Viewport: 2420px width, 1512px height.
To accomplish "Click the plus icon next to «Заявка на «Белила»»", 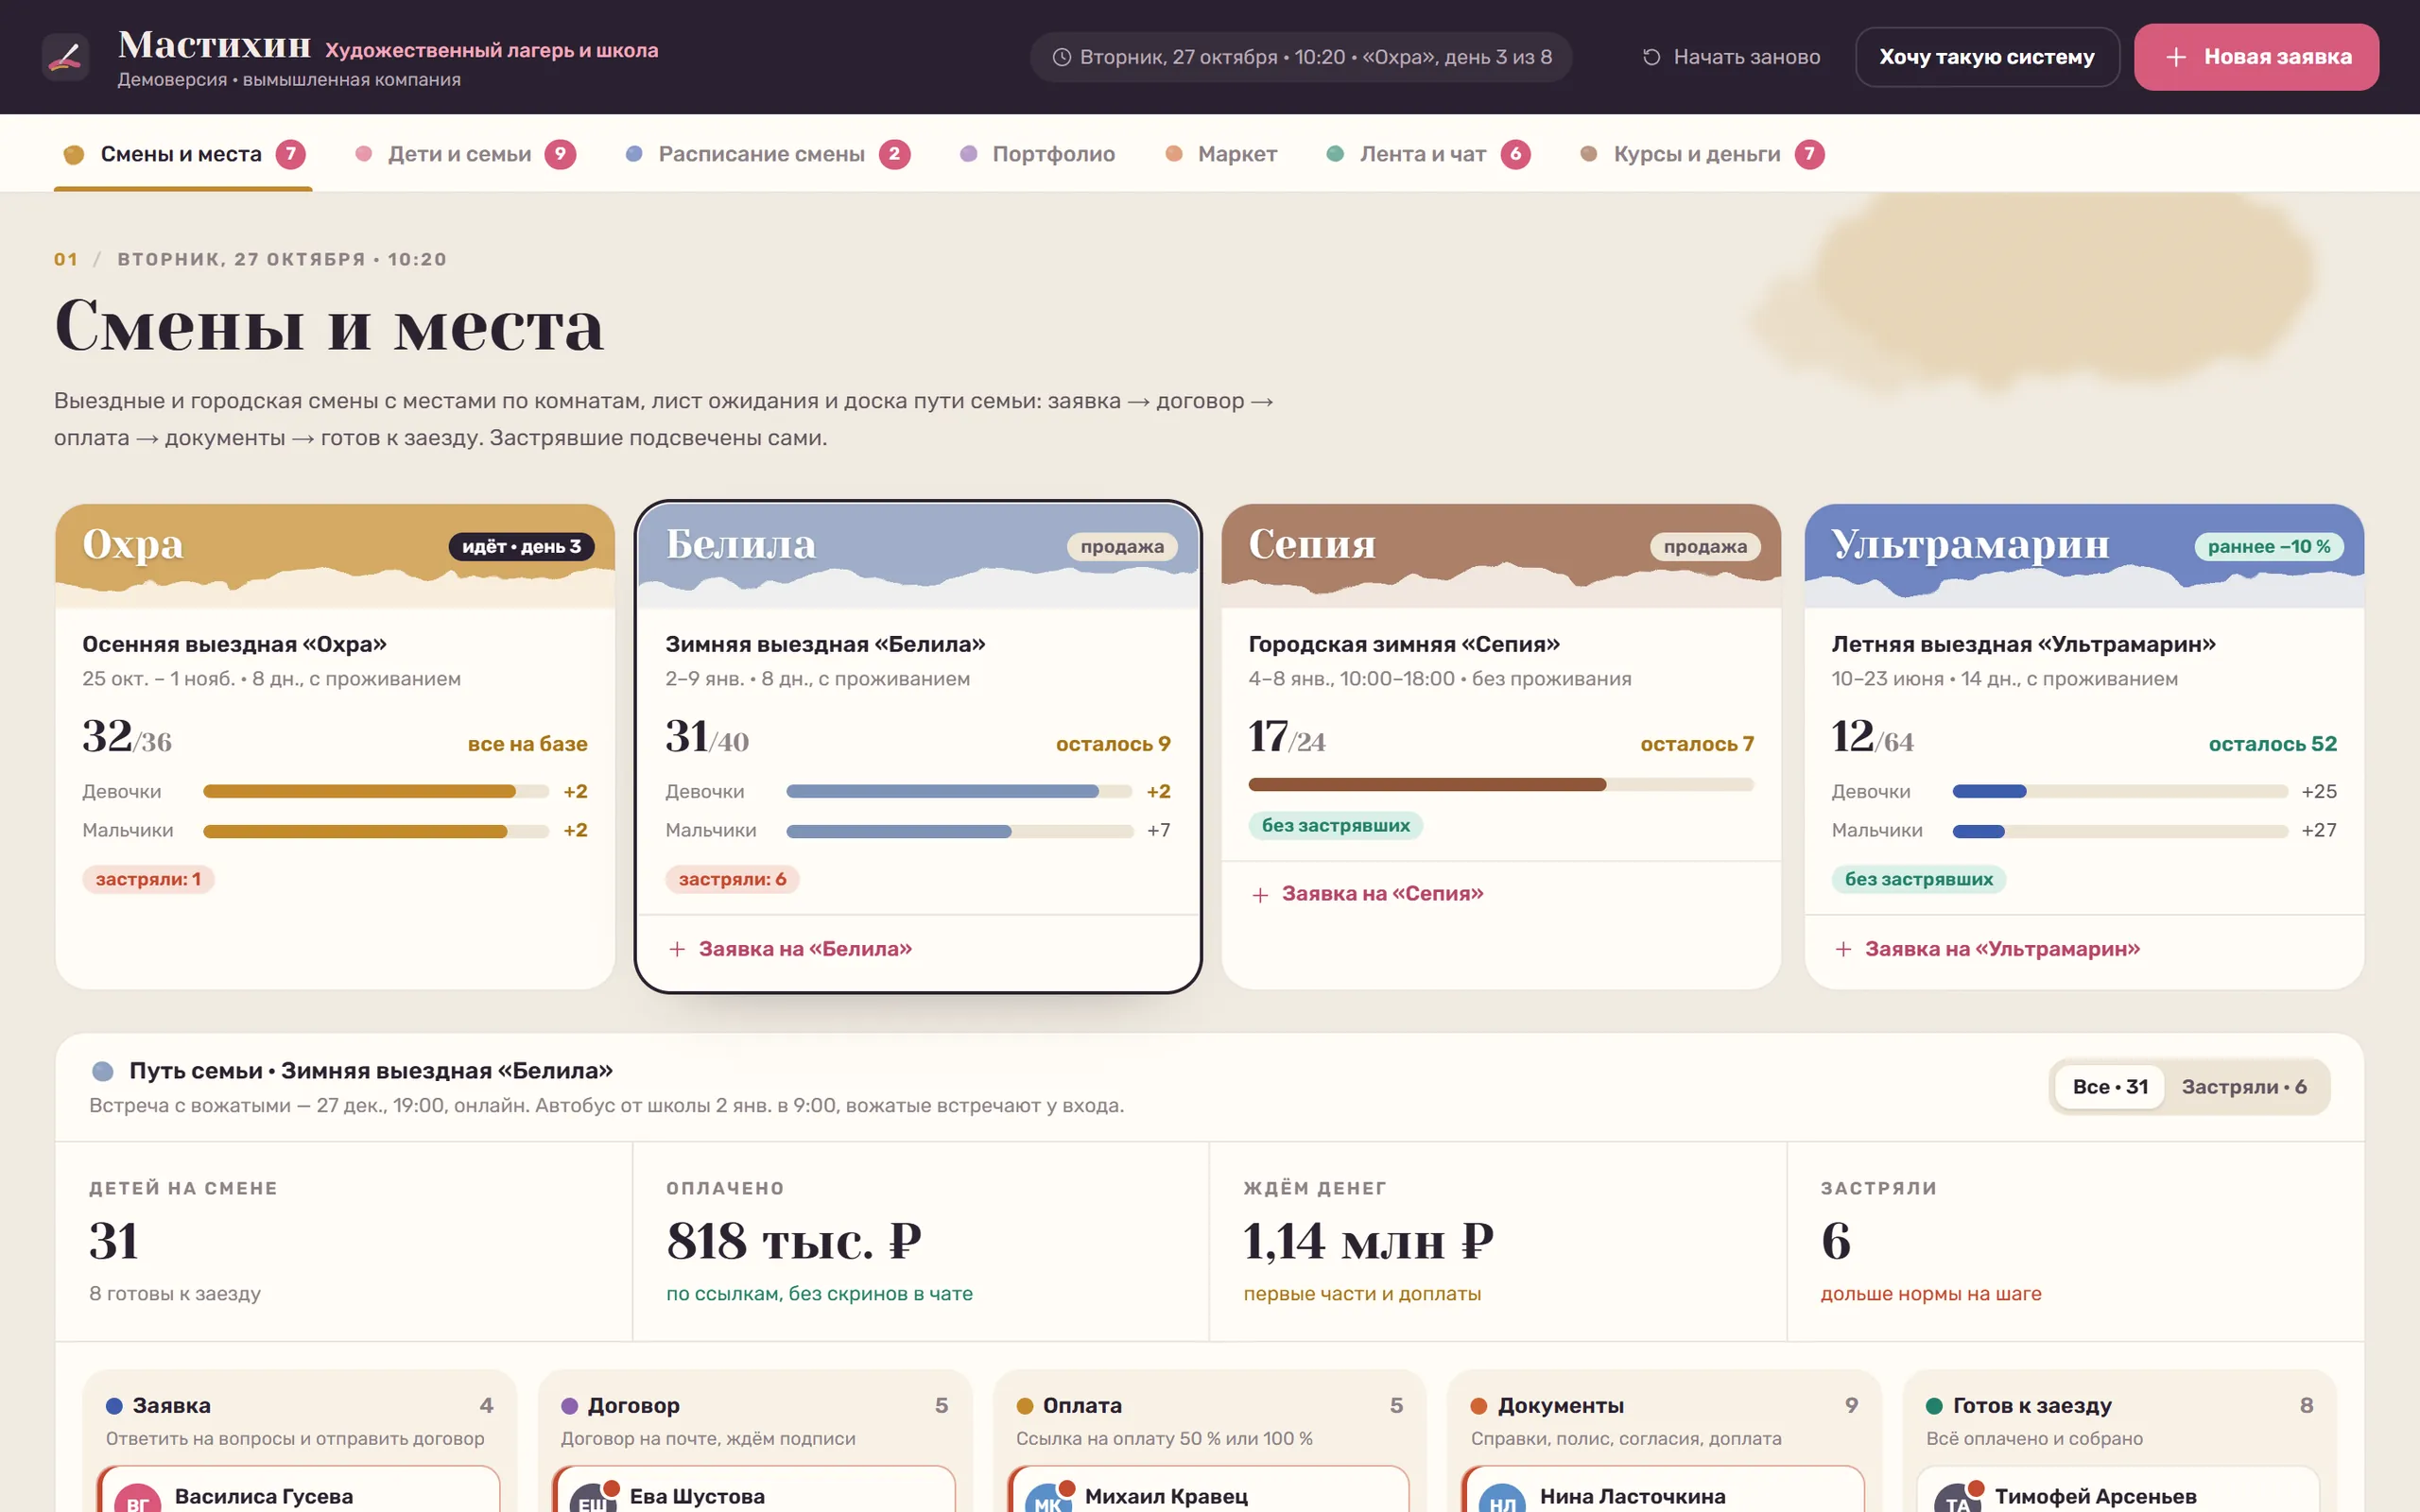I will (x=677, y=949).
